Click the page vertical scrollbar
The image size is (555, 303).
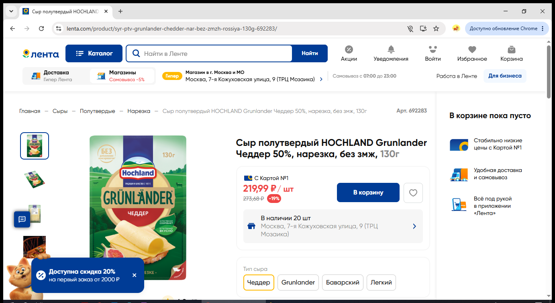click(549, 72)
